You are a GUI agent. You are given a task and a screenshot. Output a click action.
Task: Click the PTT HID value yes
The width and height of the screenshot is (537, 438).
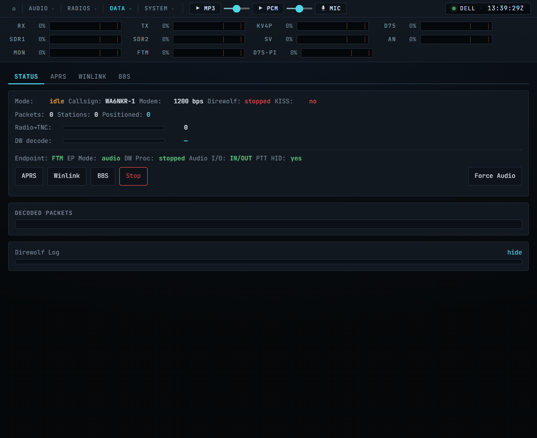[296, 158]
